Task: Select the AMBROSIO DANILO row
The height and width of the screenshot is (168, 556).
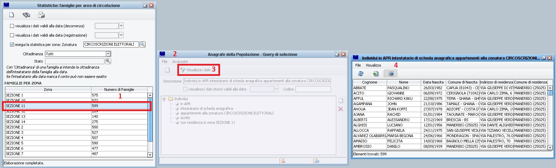Action: tap(450, 146)
